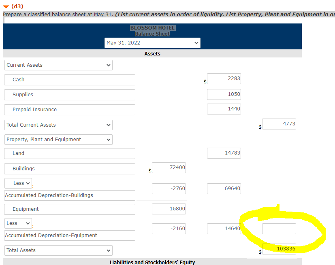Click the Supplies amount field showing 1050
Screen dimensions: 335x265
point(224,94)
